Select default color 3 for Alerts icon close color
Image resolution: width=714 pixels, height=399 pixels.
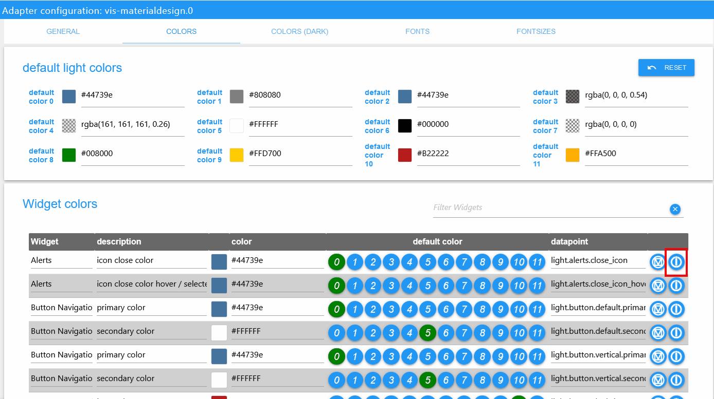[x=391, y=262]
